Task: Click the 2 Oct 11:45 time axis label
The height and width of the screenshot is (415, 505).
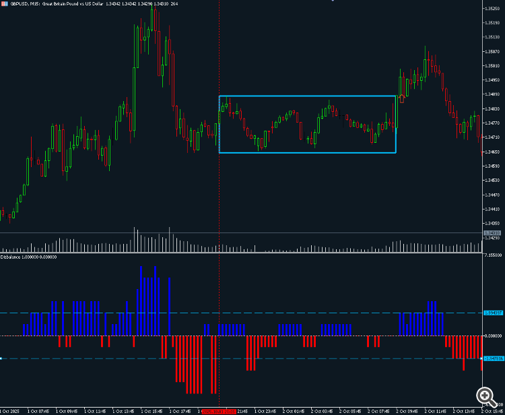Action: [x=435, y=412]
